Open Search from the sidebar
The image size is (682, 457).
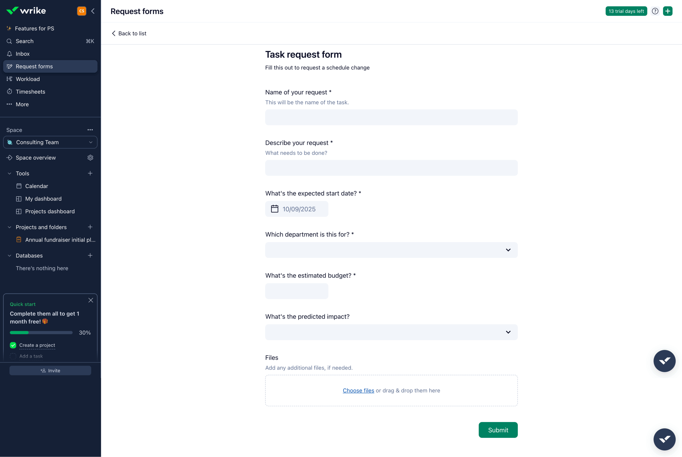click(x=25, y=41)
